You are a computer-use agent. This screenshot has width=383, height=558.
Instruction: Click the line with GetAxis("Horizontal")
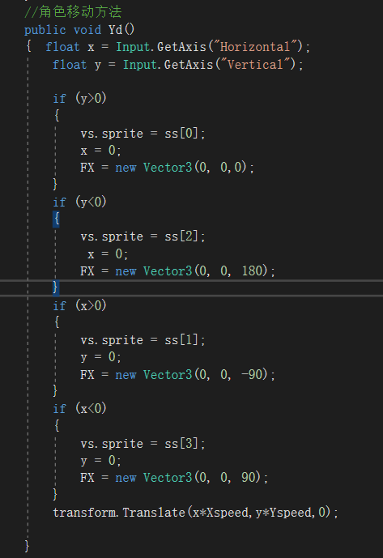pyautogui.click(x=177, y=47)
